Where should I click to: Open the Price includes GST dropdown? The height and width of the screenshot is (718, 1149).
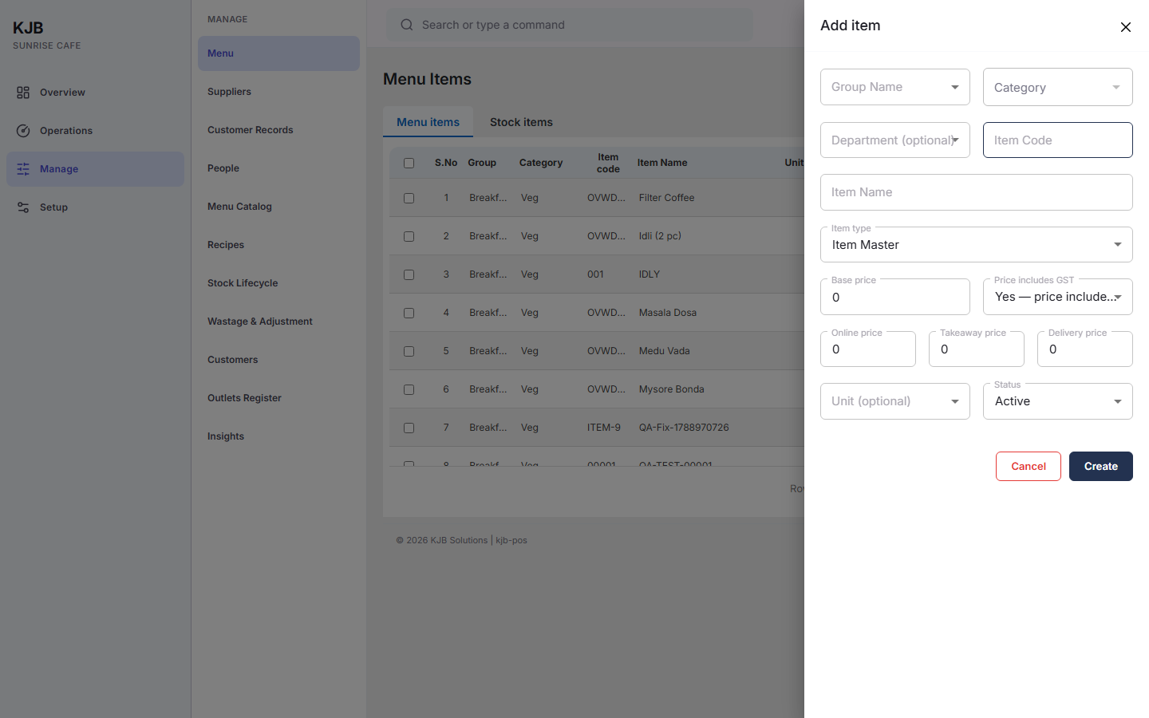pos(1058,297)
